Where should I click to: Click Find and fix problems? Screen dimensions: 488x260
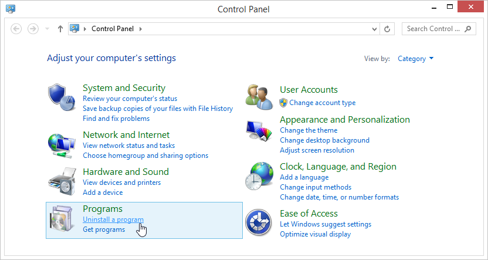click(116, 119)
